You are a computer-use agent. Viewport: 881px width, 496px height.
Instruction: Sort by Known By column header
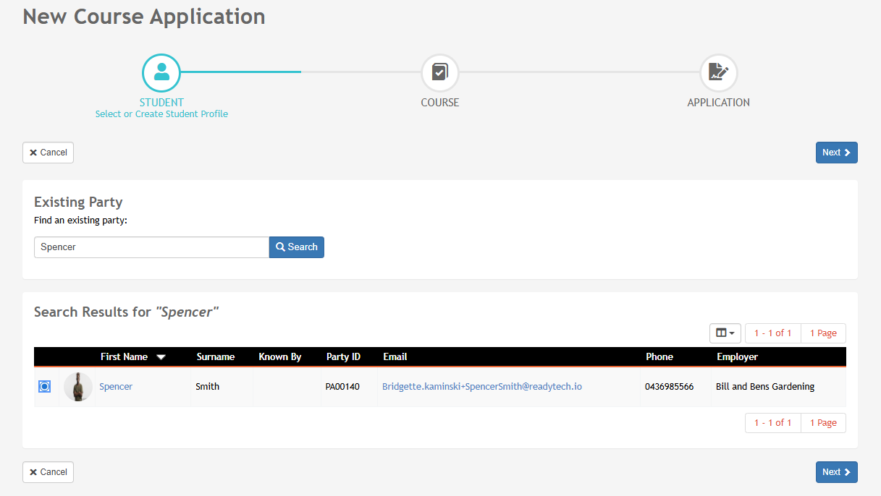coord(280,357)
